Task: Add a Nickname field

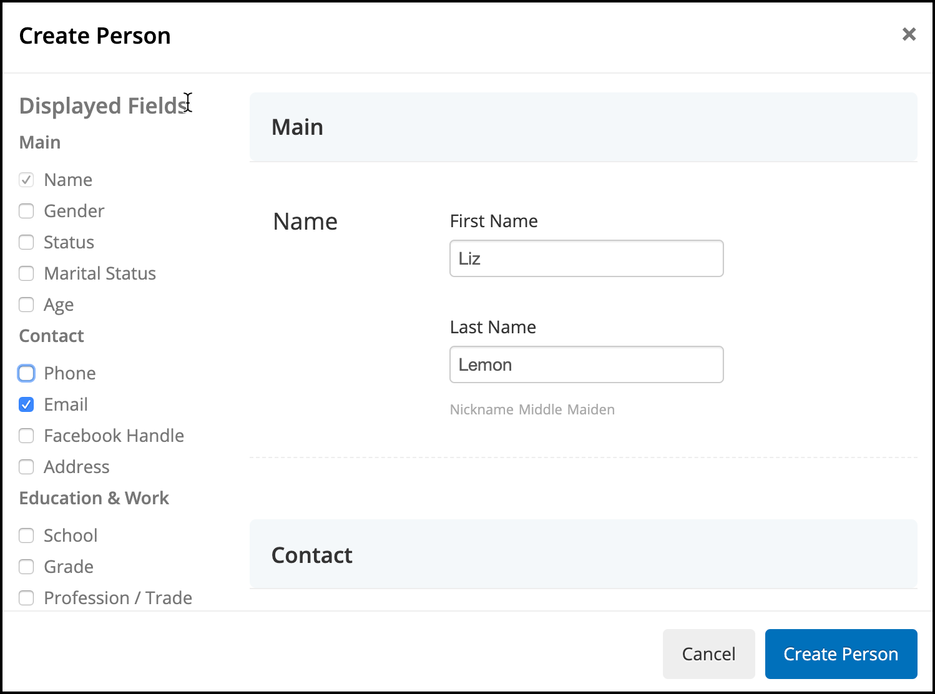Action: 482,409
